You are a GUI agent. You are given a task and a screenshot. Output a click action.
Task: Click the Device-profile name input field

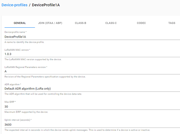click(x=92, y=37)
